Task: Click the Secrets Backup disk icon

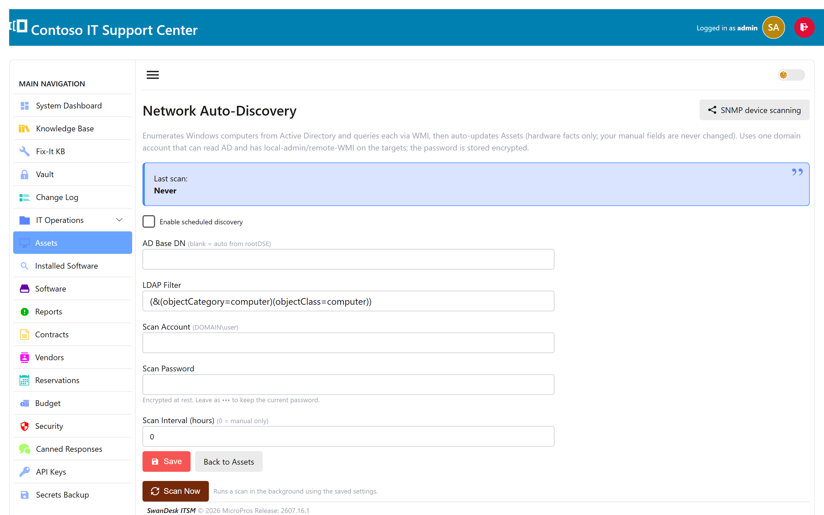Action: pyautogui.click(x=25, y=495)
